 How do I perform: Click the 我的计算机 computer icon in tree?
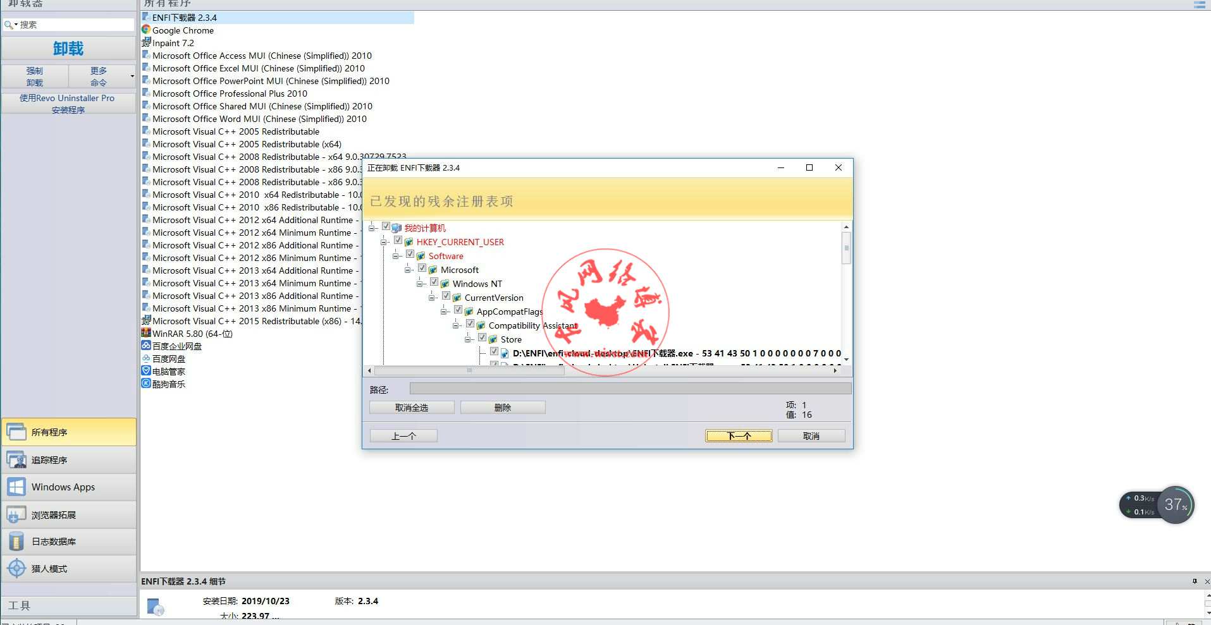pyautogui.click(x=396, y=228)
